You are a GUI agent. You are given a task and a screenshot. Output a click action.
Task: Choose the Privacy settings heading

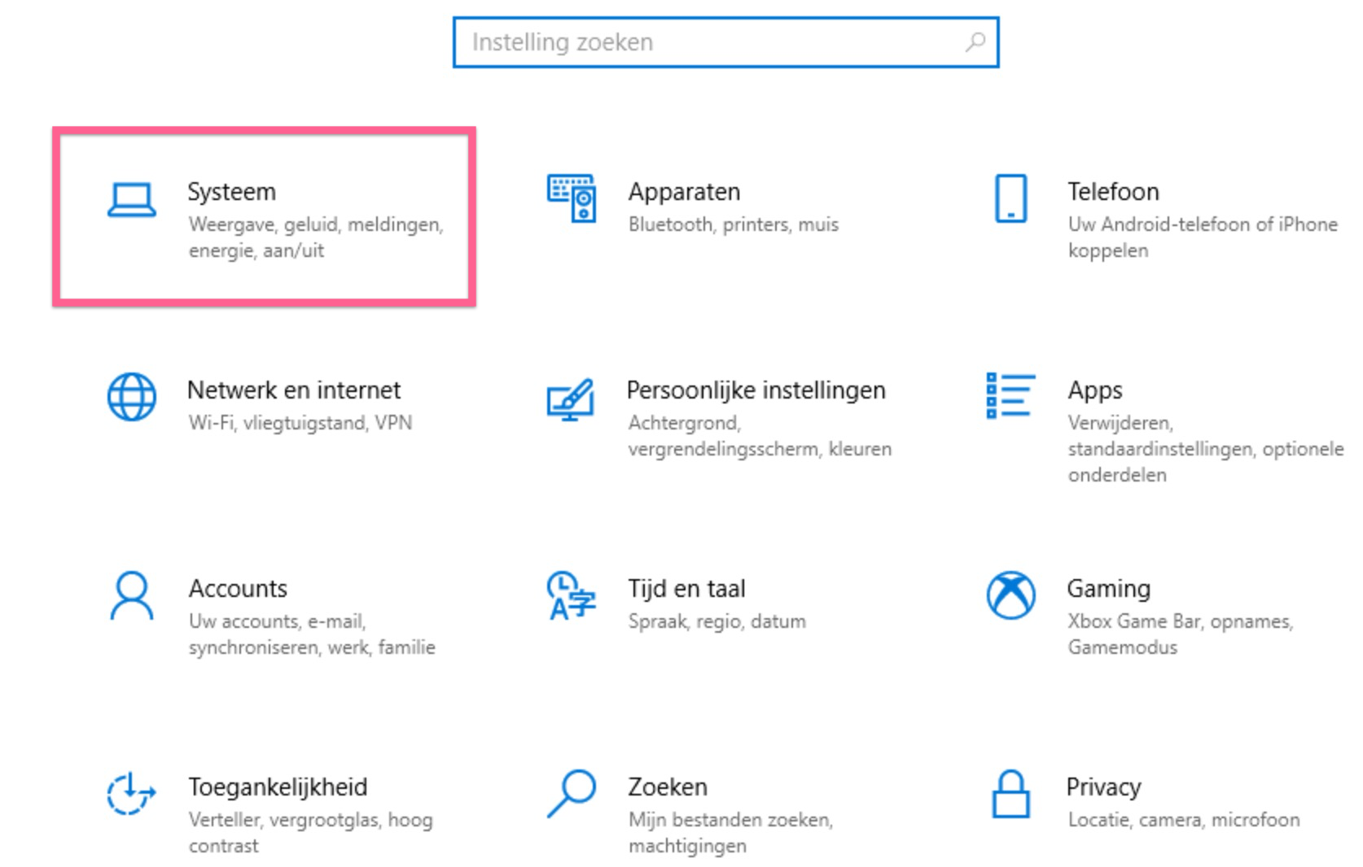click(x=1103, y=787)
